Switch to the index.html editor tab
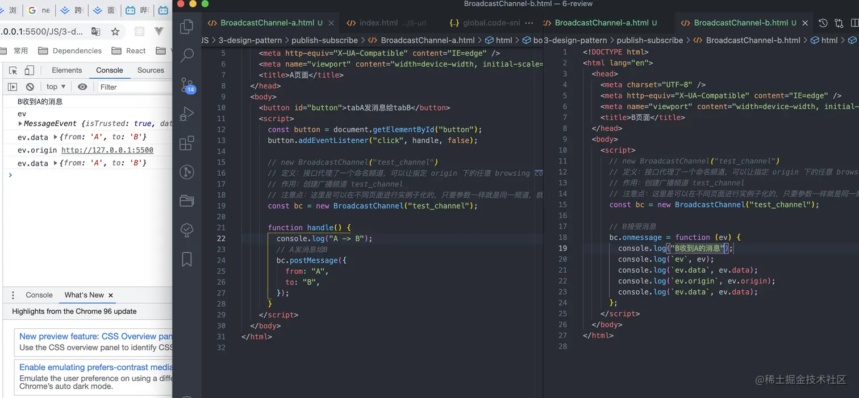859x398 pixels. coord(378,23)
